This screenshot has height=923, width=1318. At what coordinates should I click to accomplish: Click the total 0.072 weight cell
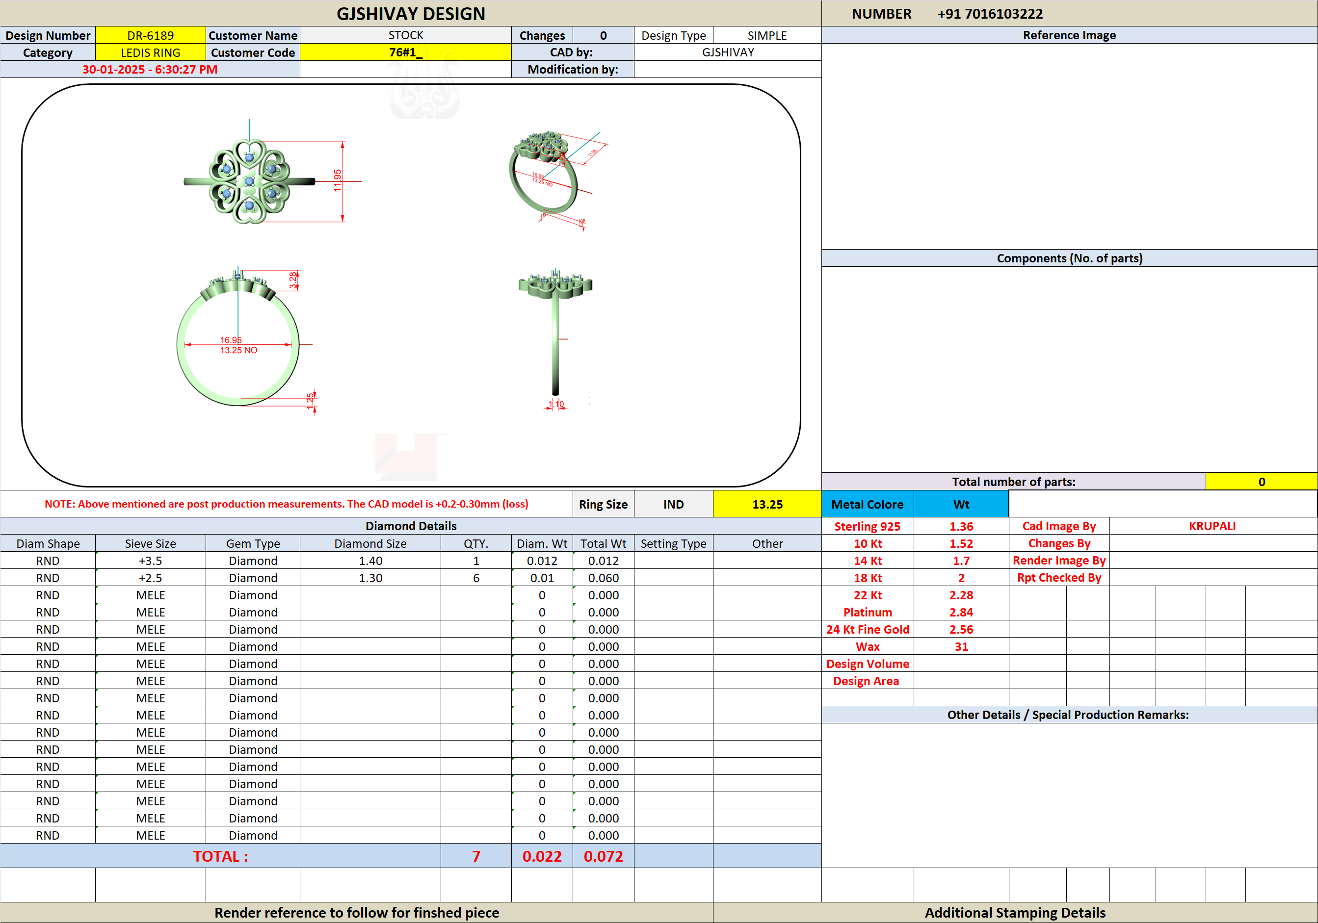tap(604, 856)
